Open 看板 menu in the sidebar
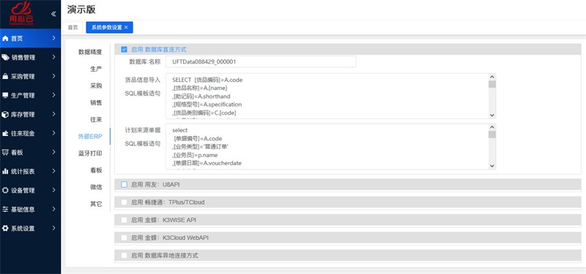The width and height of the screenshot is (586, 274). (x=30, y=152)
